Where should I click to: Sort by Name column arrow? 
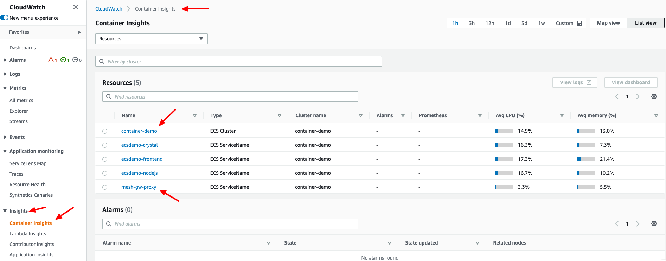[x=195, y=116]
